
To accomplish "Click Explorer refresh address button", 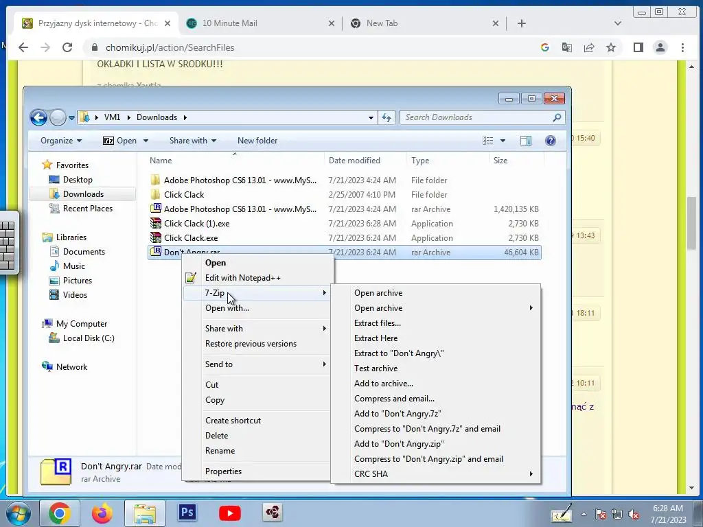I will coord(387,117).
